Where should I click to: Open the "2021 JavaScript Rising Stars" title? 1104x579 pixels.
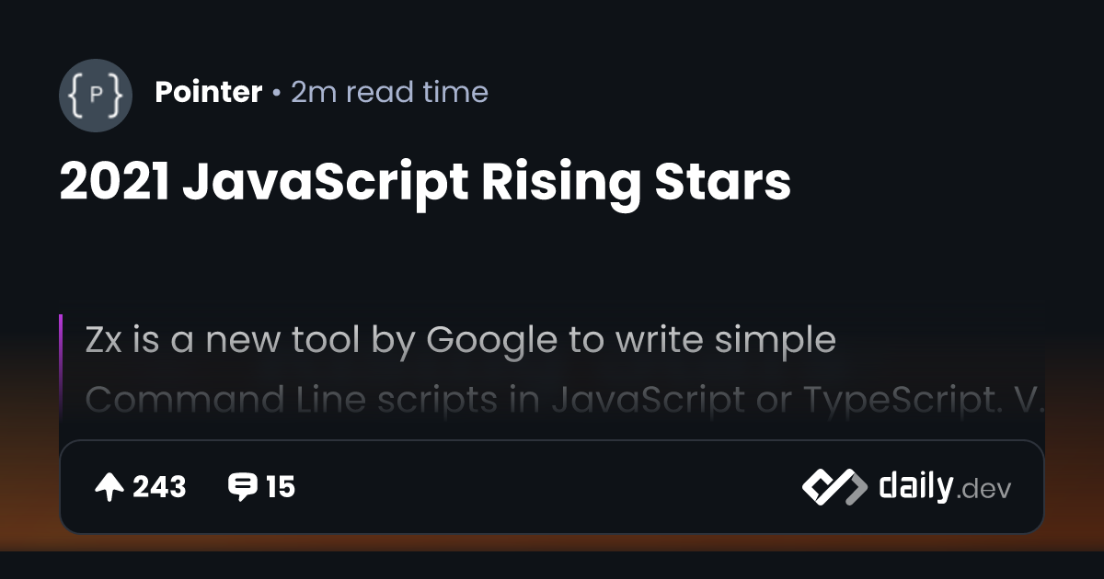point(424,182)
